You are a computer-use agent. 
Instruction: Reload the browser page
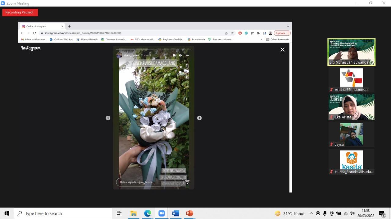pyautogui.click(x=34, y=33)
